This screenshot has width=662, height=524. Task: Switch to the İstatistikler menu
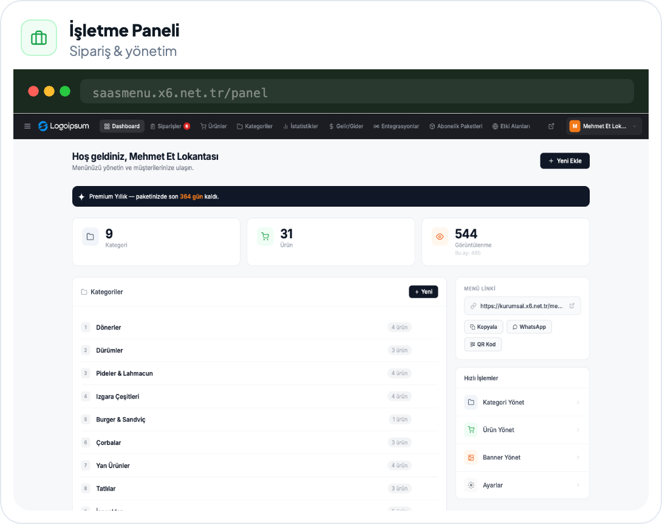[x=301, y=126]
